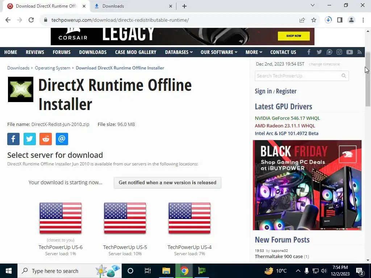Viewport: 371px width, 278px height.
Task: Go back using browser back arrow
Action: coord(8,20)
